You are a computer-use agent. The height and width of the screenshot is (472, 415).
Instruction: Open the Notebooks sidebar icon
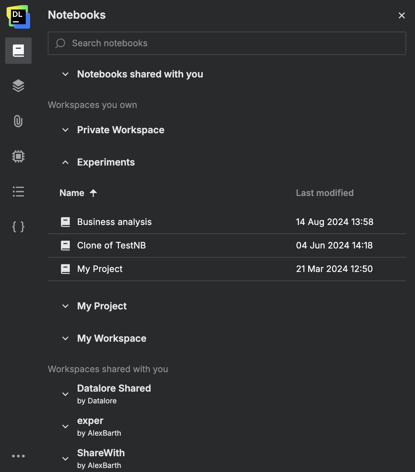point(18,51)
